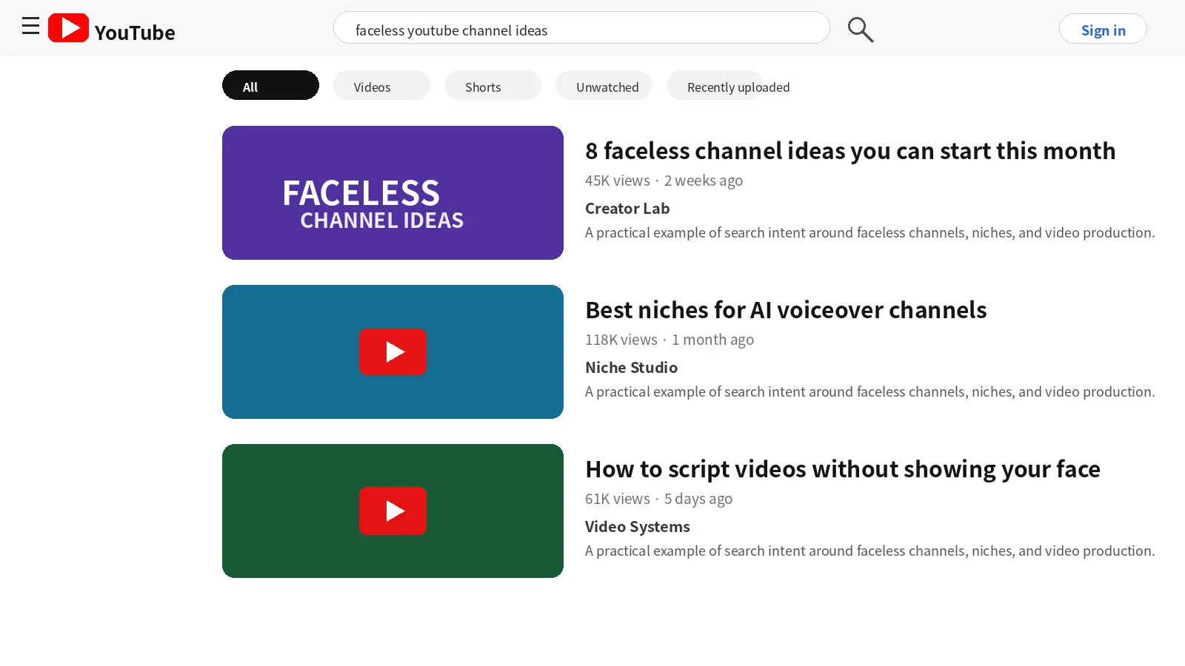Select the Videos filter chip

point(381,85)
